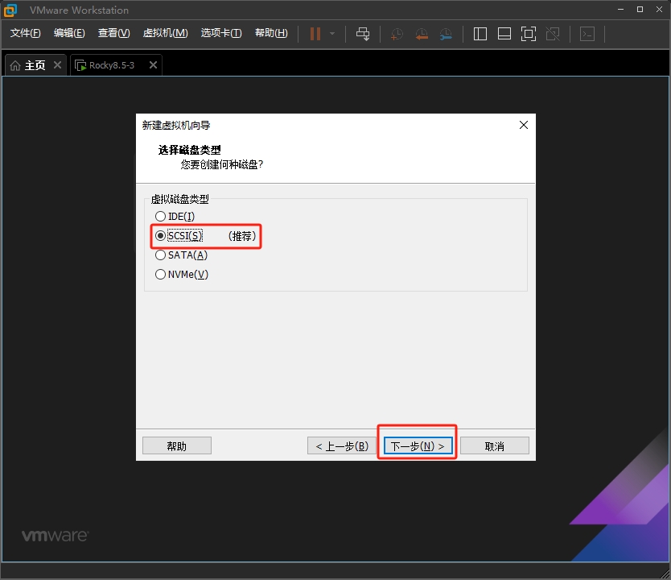Select the NVMe(V) disk type
The image size is (671, 580).
pos(182,274)
